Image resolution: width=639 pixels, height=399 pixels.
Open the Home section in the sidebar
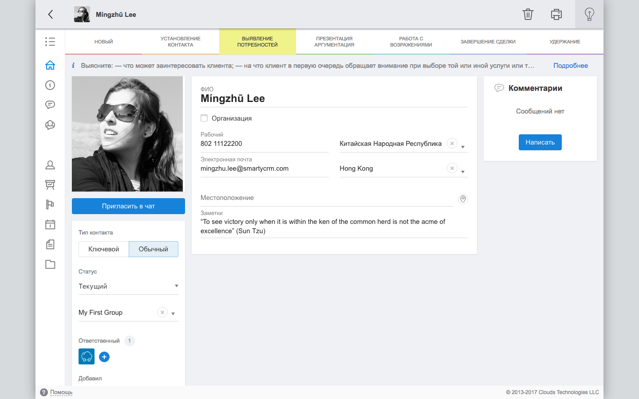point(50,65)
